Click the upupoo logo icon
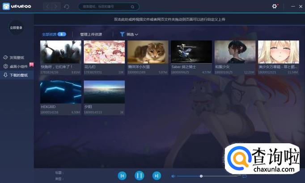 [x=6, y=6]
